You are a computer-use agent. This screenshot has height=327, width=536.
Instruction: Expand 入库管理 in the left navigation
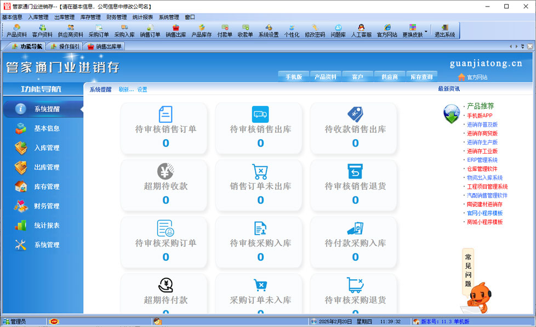click(x=47, y=148)
